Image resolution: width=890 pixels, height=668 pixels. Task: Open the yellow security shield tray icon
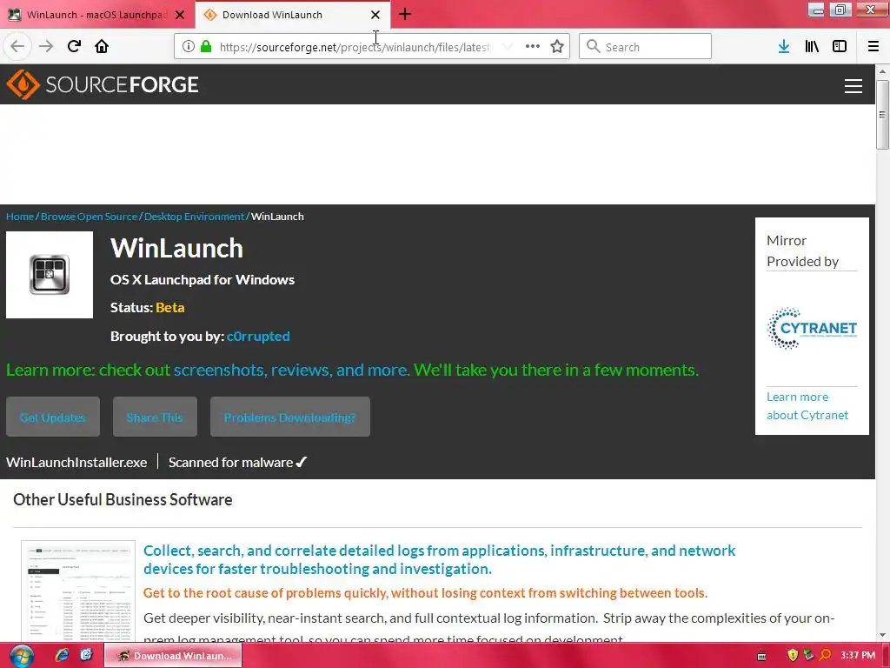tap(793, 656)
